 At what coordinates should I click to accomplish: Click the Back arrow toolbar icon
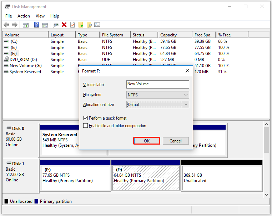point(6,25)
